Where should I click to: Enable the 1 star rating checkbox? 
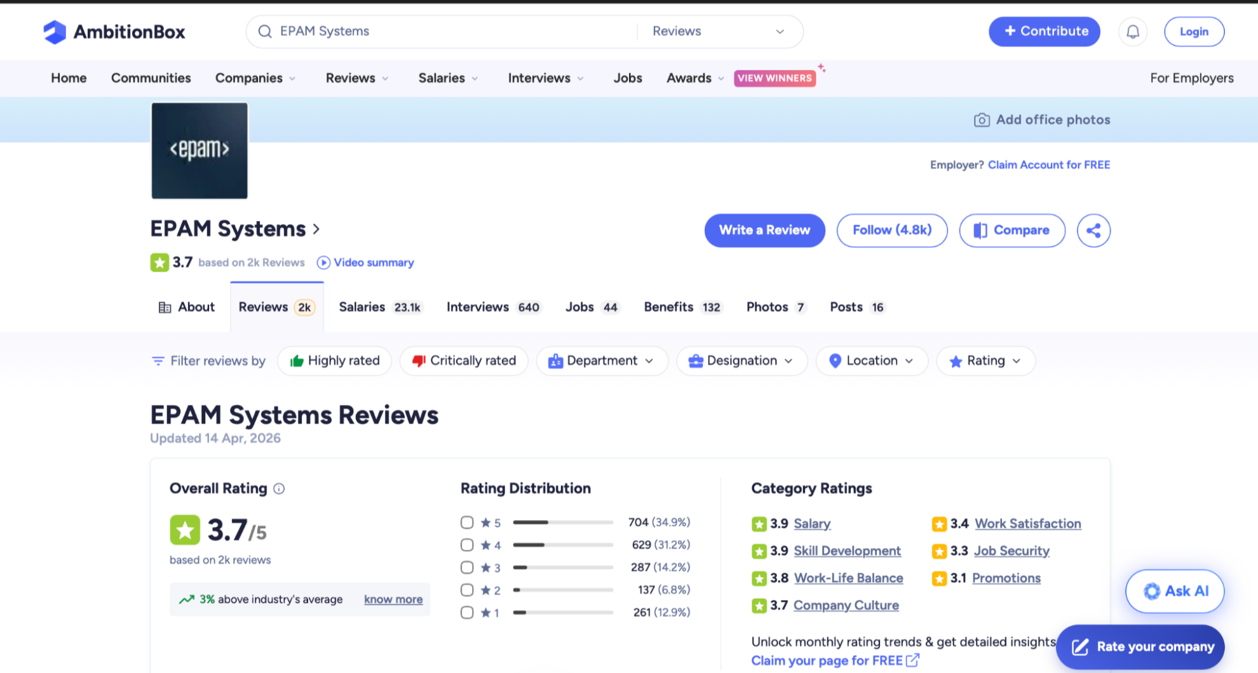tap(467, 613)
